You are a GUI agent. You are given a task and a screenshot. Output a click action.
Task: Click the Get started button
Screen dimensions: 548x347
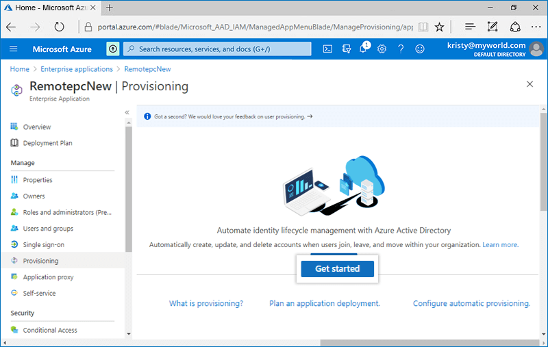tap(337, 269)
